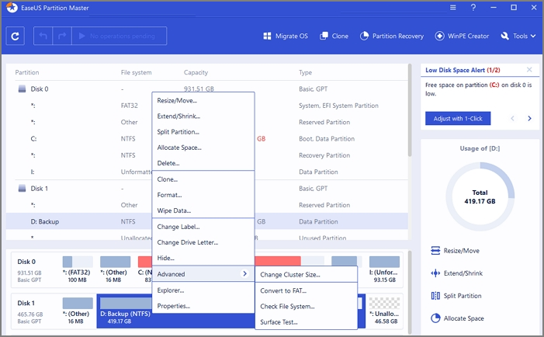
Task: Open Partition Recovery from toolbar
Action: [392, 36]
